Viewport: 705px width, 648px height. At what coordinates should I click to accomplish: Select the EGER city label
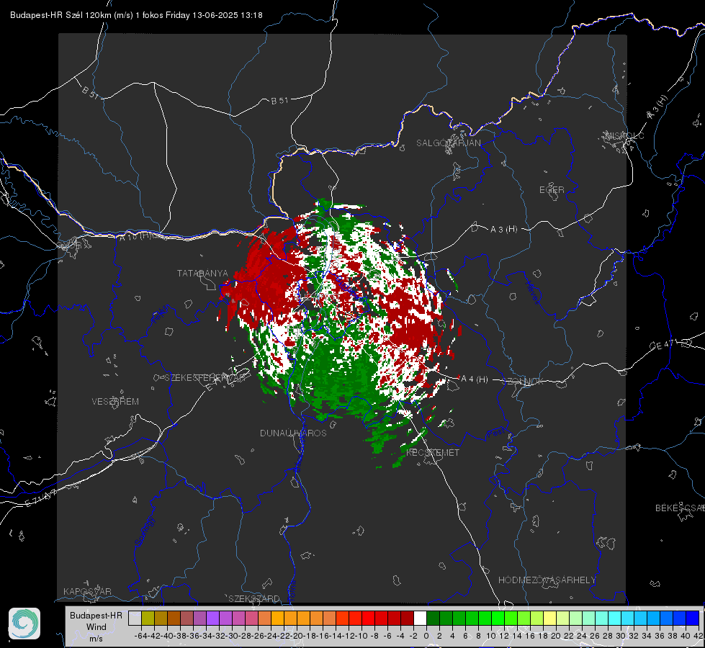pyautogui.click(x=552, y=190)
